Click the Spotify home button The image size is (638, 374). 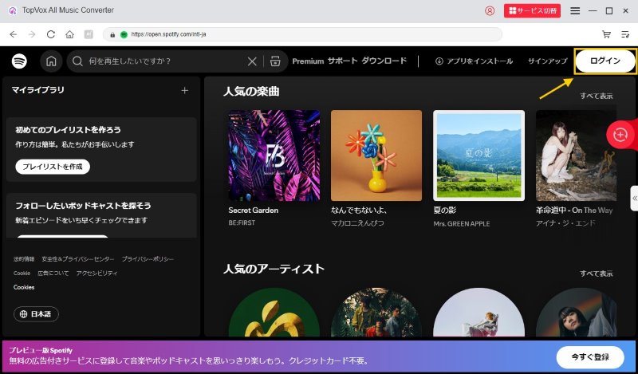(51, 61)
